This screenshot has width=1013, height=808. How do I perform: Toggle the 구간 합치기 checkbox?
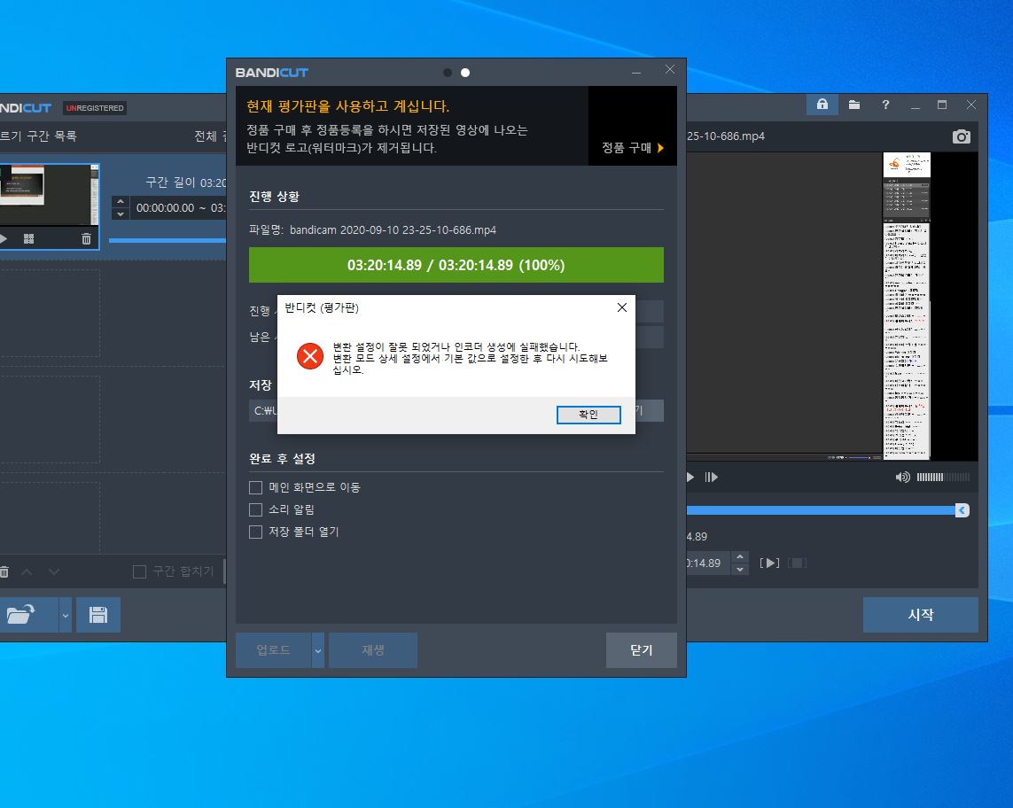139,571
